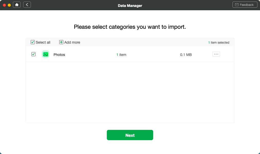The image size is (260, 154).
Task: Click the Select all text label
Action: click(x=43, y=42)
